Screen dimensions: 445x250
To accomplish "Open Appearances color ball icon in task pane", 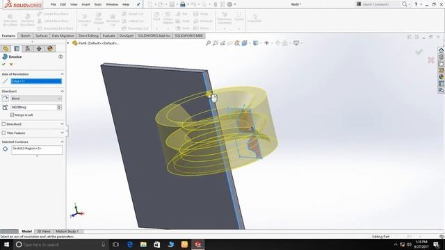I will coord(441,77).
